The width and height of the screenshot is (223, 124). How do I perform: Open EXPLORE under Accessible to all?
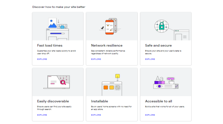(150, 115)
